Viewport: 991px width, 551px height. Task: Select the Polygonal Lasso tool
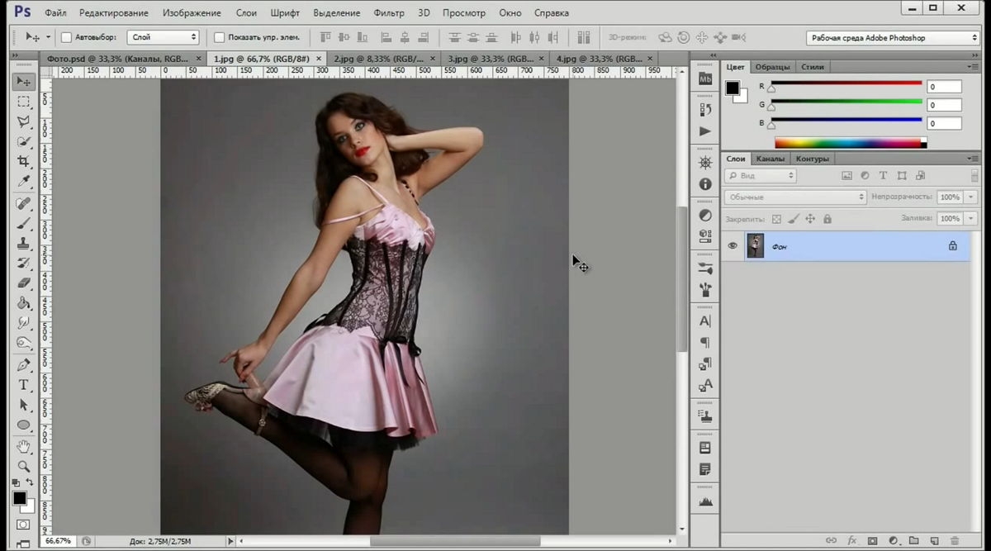pos(23,121)
